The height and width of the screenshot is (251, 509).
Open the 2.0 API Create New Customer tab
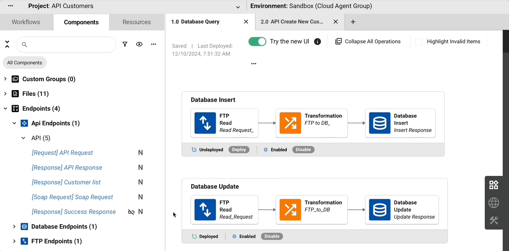tap(292, 22)
